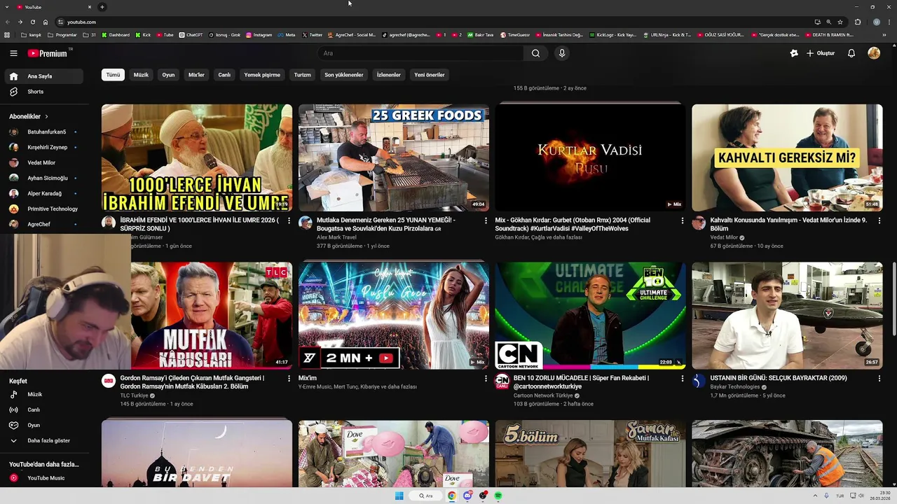Image resolution: width=897 pixels, height=504 pixels.
Task: Open options for Kahvaltı Konusunda video
Action: point(879,220)
